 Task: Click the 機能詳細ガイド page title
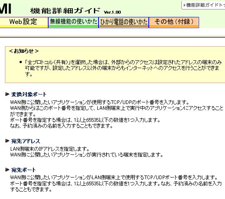coord(65,11)
